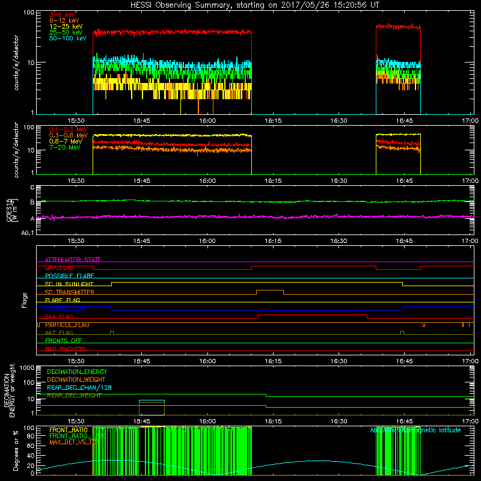Select the POSSIBLE_FLARE flag label
Image resolution: width=481 pixels, height=481 pixels.
tap(69, 276)
